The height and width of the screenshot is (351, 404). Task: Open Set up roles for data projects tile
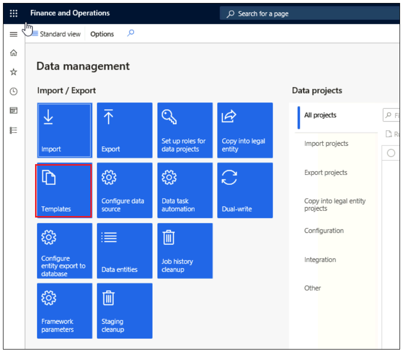[185, 130]
